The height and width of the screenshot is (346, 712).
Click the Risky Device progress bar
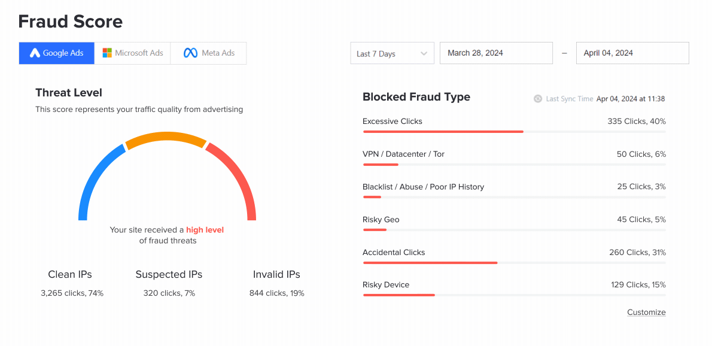point(398,295)
